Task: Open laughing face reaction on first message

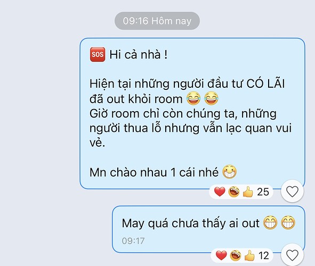Action: point(234,192)
